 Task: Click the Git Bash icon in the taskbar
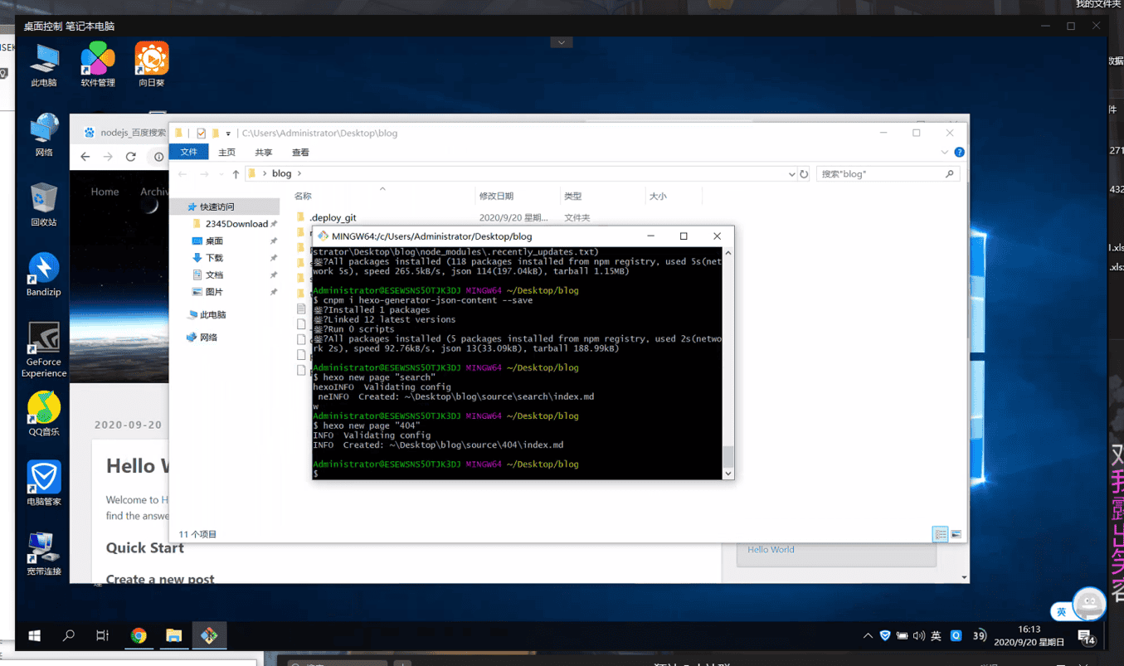coord(209,635)
